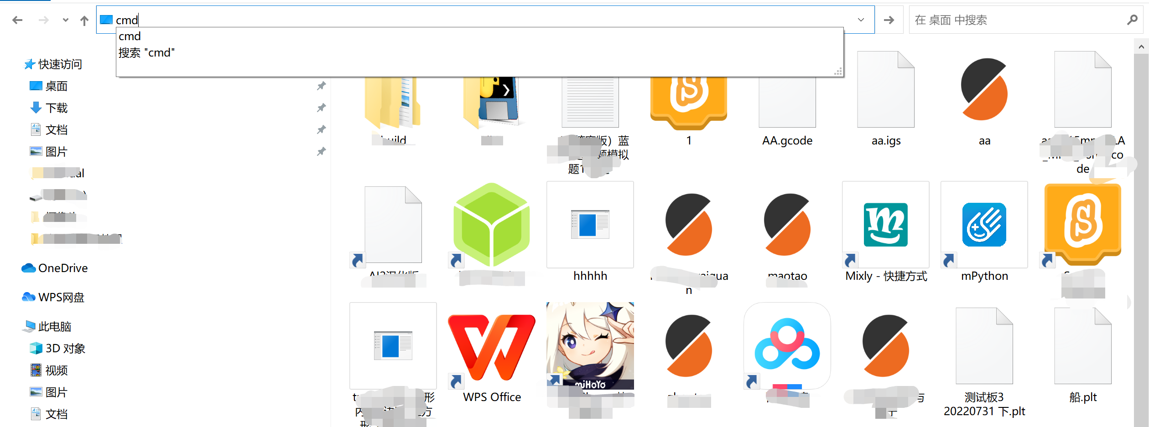Click the search magnifier icon
Screen dimensions: 1149x427
click(x=1132, y=20)
